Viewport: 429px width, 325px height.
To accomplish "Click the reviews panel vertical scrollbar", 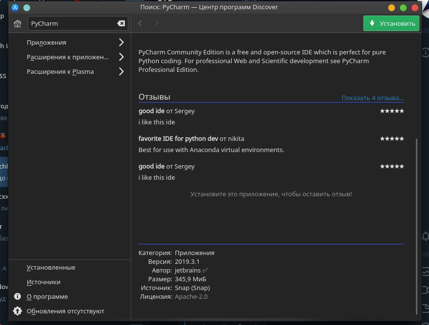I will (417, 226).
